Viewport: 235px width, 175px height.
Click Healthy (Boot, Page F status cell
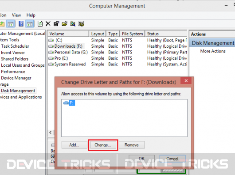(x=167, y=40)
